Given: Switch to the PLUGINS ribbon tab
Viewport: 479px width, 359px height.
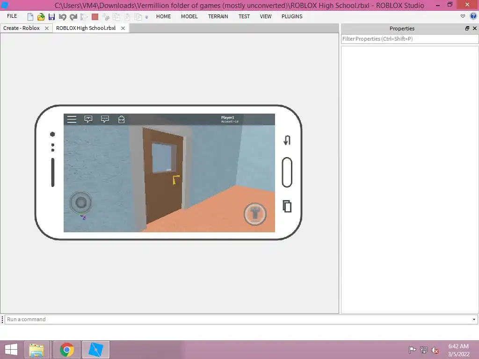Looking at the screenshot, I should pos(292,16).
